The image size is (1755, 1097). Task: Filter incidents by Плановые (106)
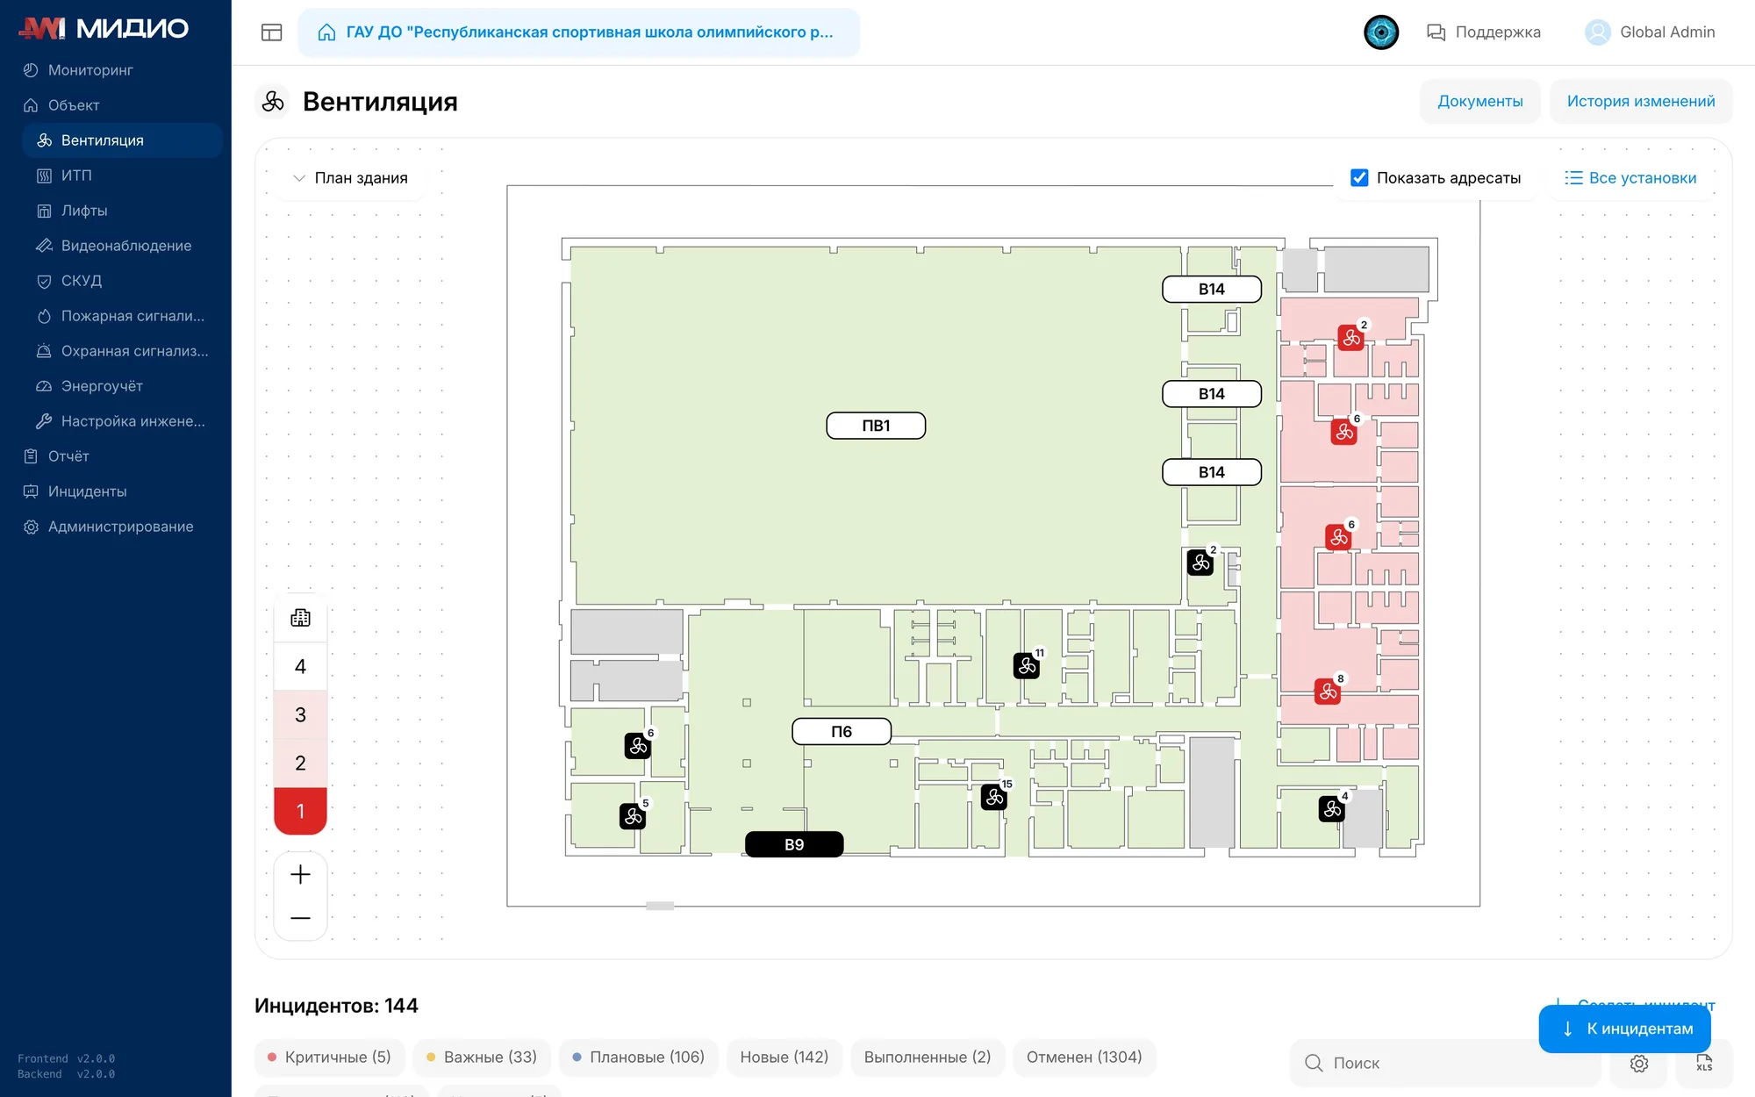[638, 1058]
